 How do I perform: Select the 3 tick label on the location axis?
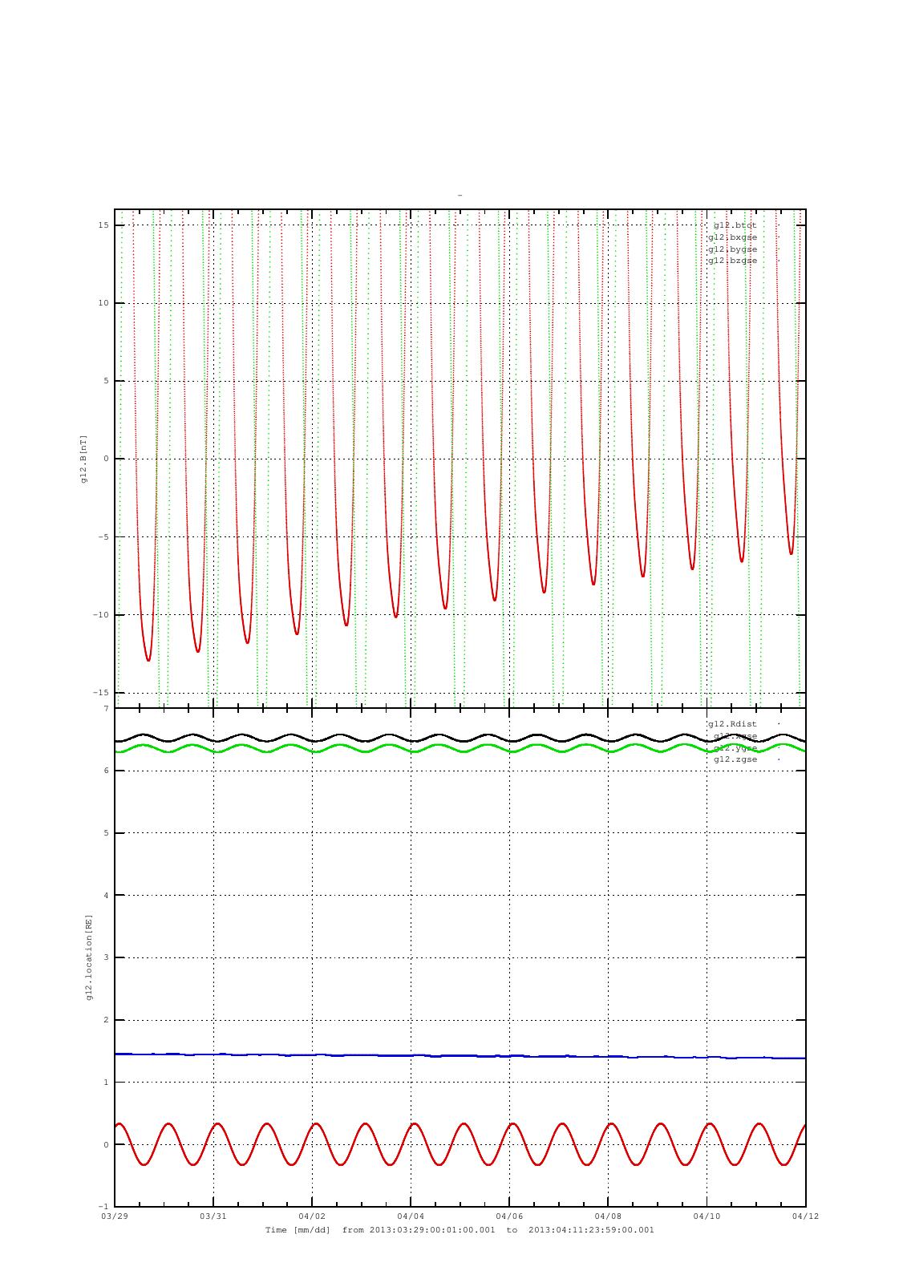tap(106, 957)
